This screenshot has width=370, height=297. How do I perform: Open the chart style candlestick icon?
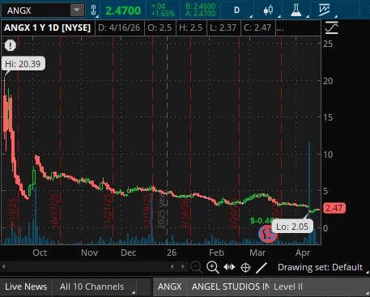point(268,11)
